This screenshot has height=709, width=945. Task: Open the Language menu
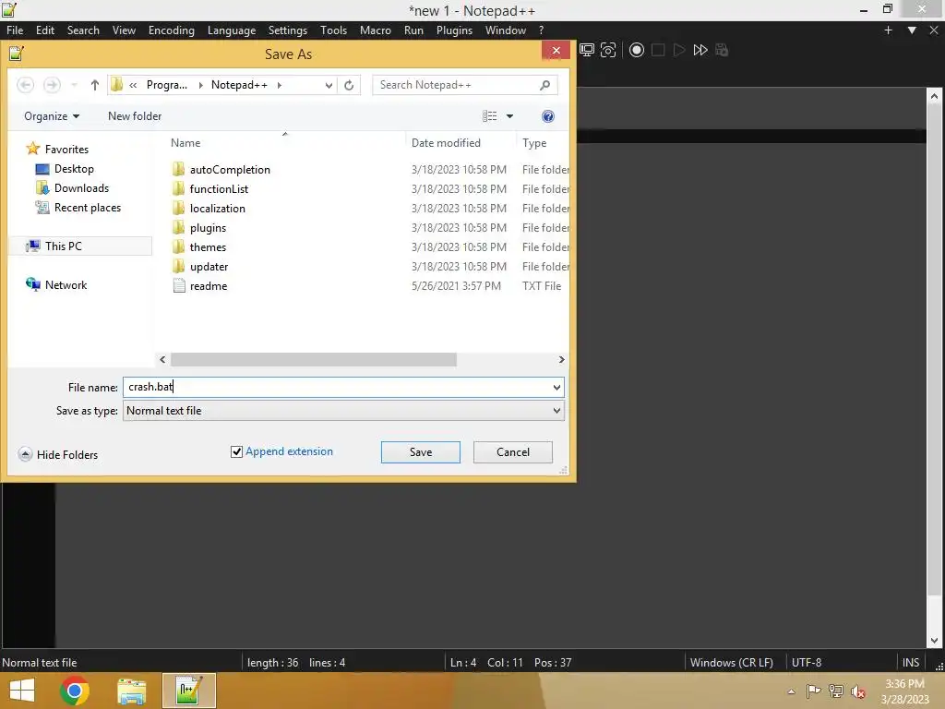[232, 30]
